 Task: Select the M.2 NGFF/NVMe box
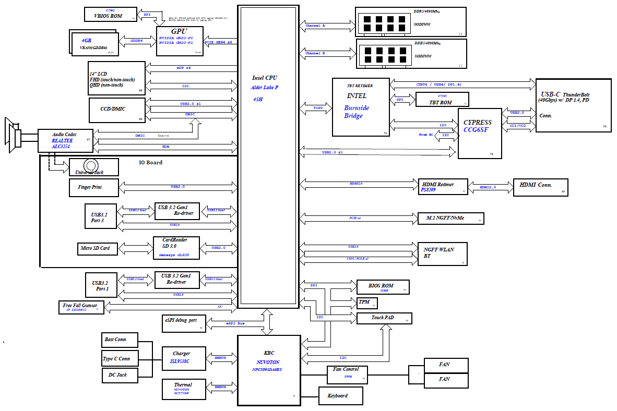(x=451, y=218)
